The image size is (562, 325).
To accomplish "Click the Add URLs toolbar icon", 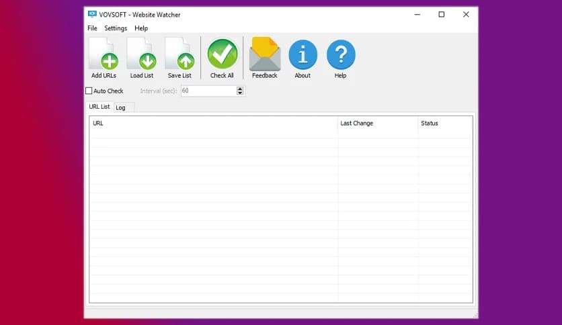I will coord(104,58).
